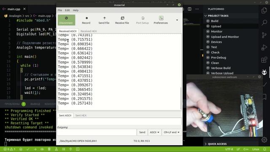Run the Monitor project task

click(x=216, y=31)
